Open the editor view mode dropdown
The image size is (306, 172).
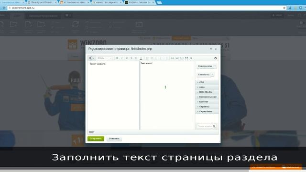pyautogui.click(x=92, y=58)
